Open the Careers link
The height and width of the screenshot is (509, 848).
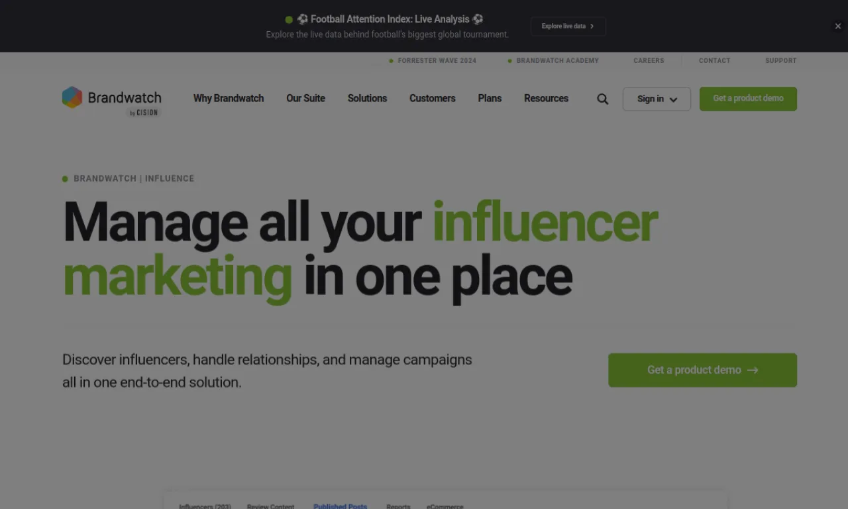[649, 60]
